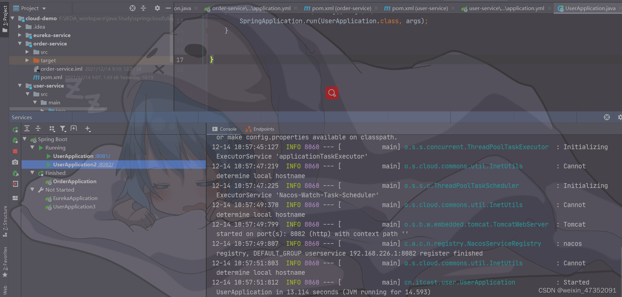622x297 pixels.
Task: Stop the running service (red square)
Action: click(x=15, y=151)
